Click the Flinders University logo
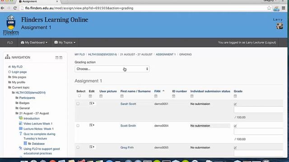 point(11,25)
